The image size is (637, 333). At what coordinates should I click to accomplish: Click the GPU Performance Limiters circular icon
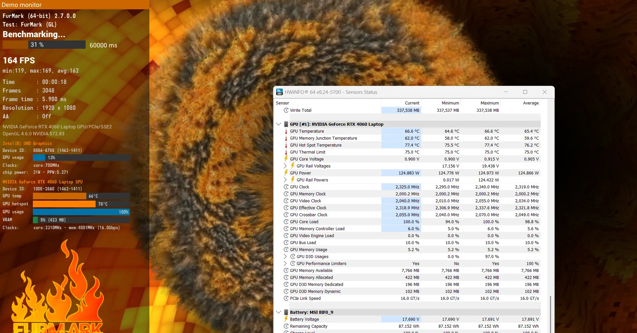click(292, 263)
